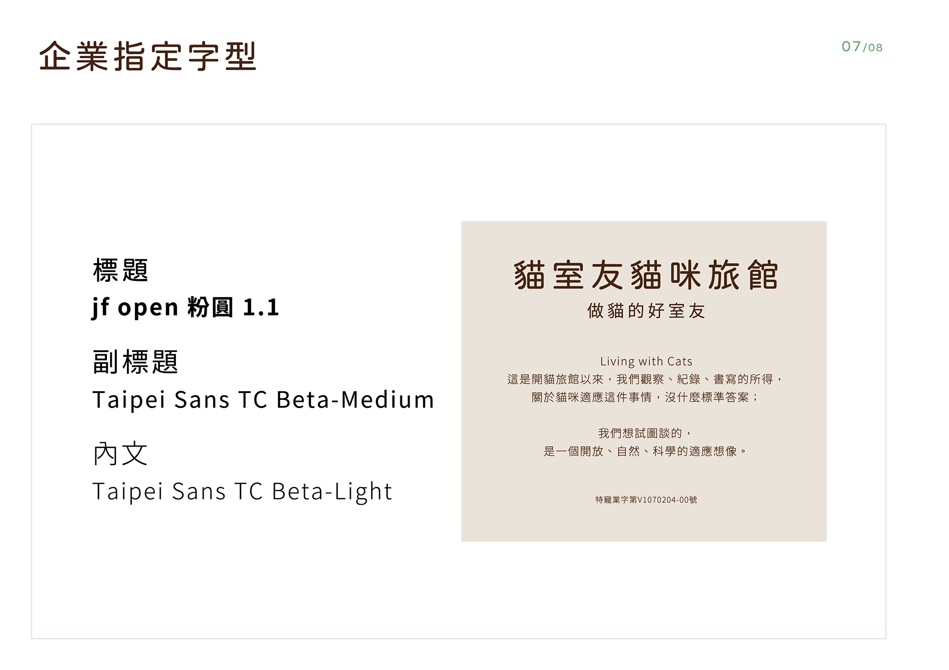The width and height of the screenshot is (949, 670).
Task: Click the body line starting 這是開貓旅館以來
Action: point(645,379)
